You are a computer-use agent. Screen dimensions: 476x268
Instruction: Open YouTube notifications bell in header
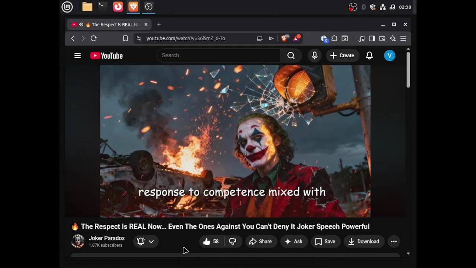[x=369, y=55]
